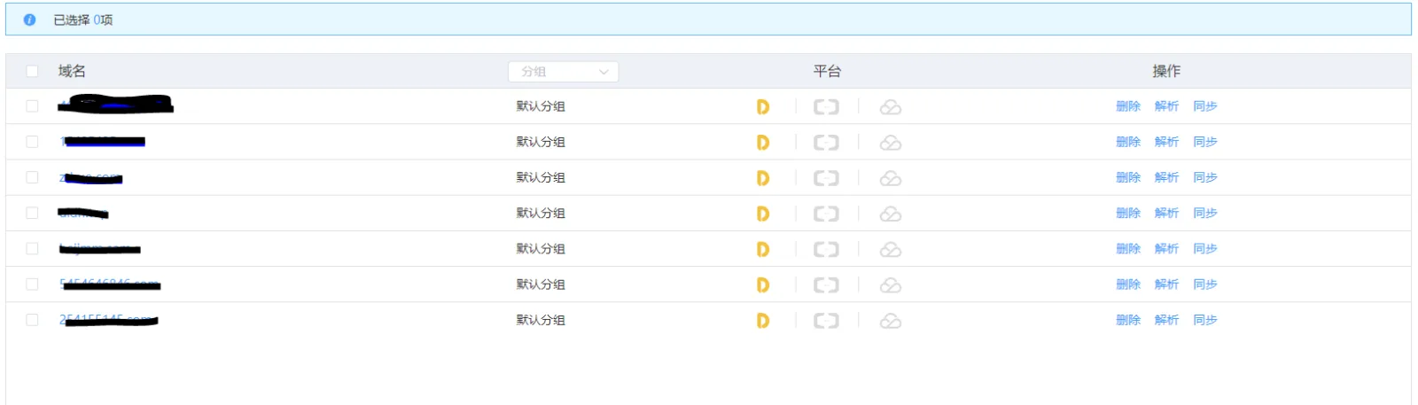Click the 域名 column header
The height and width of the screenshot is (405, 1418).
tap(72, 71)
